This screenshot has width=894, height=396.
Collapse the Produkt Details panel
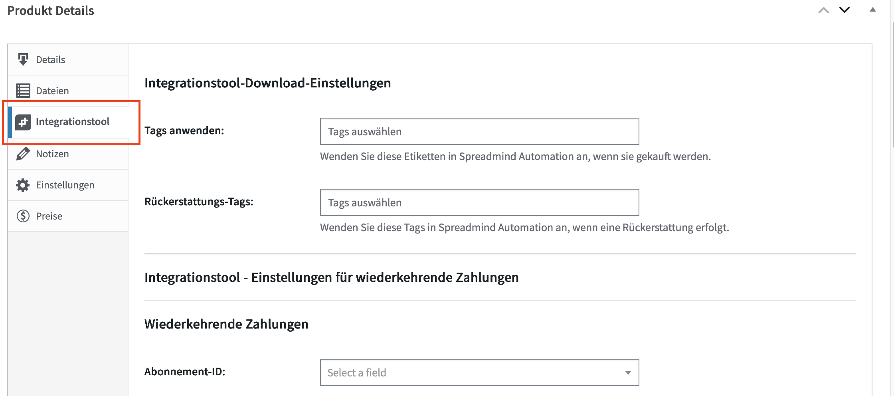point(873,10)
